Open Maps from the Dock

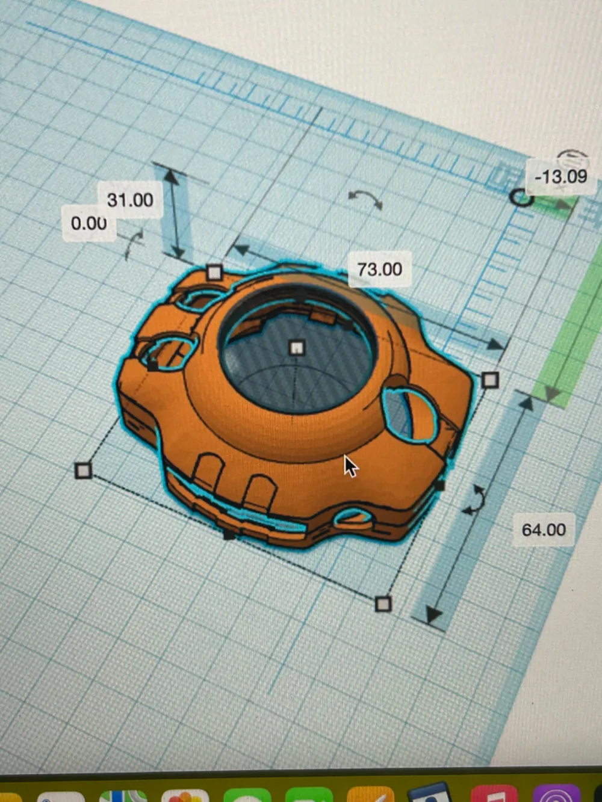123,795
